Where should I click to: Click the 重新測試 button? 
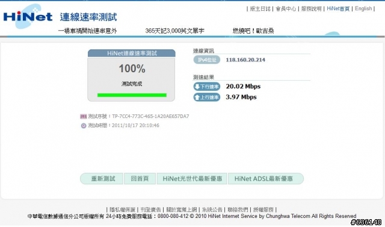[x=102, y=179]
